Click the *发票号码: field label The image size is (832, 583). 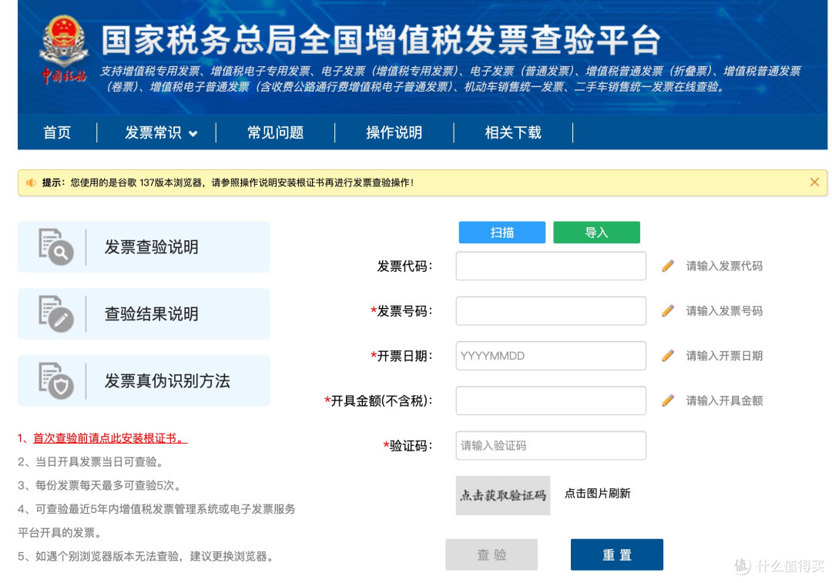pyautogui.click(x=401, y=311)
